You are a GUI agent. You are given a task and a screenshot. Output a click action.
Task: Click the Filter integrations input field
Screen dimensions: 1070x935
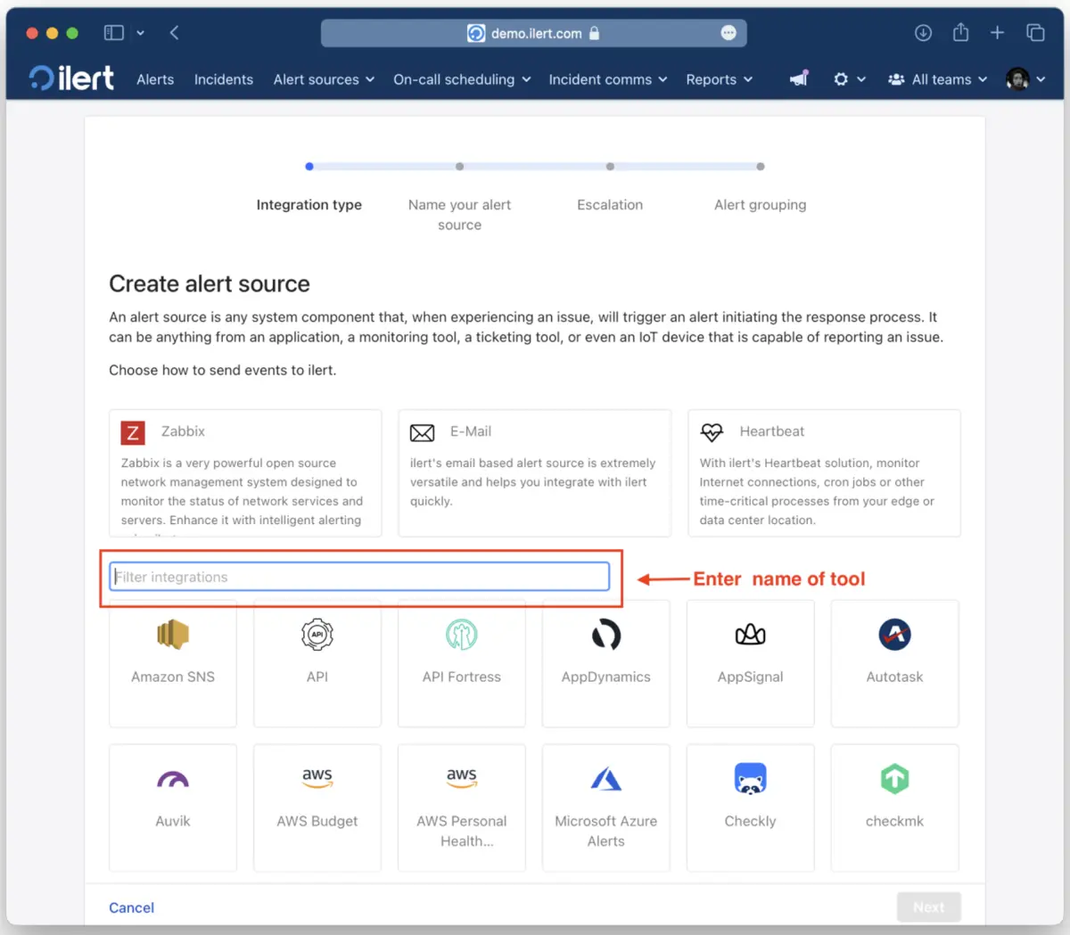[359, 577]
